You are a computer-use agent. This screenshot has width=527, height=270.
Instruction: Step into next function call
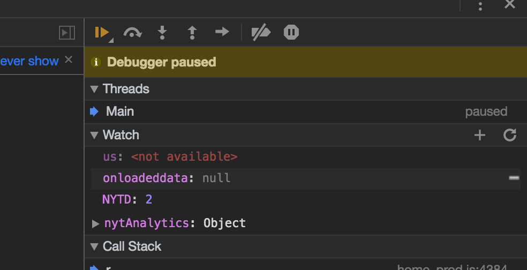click(x=162, y=33)
